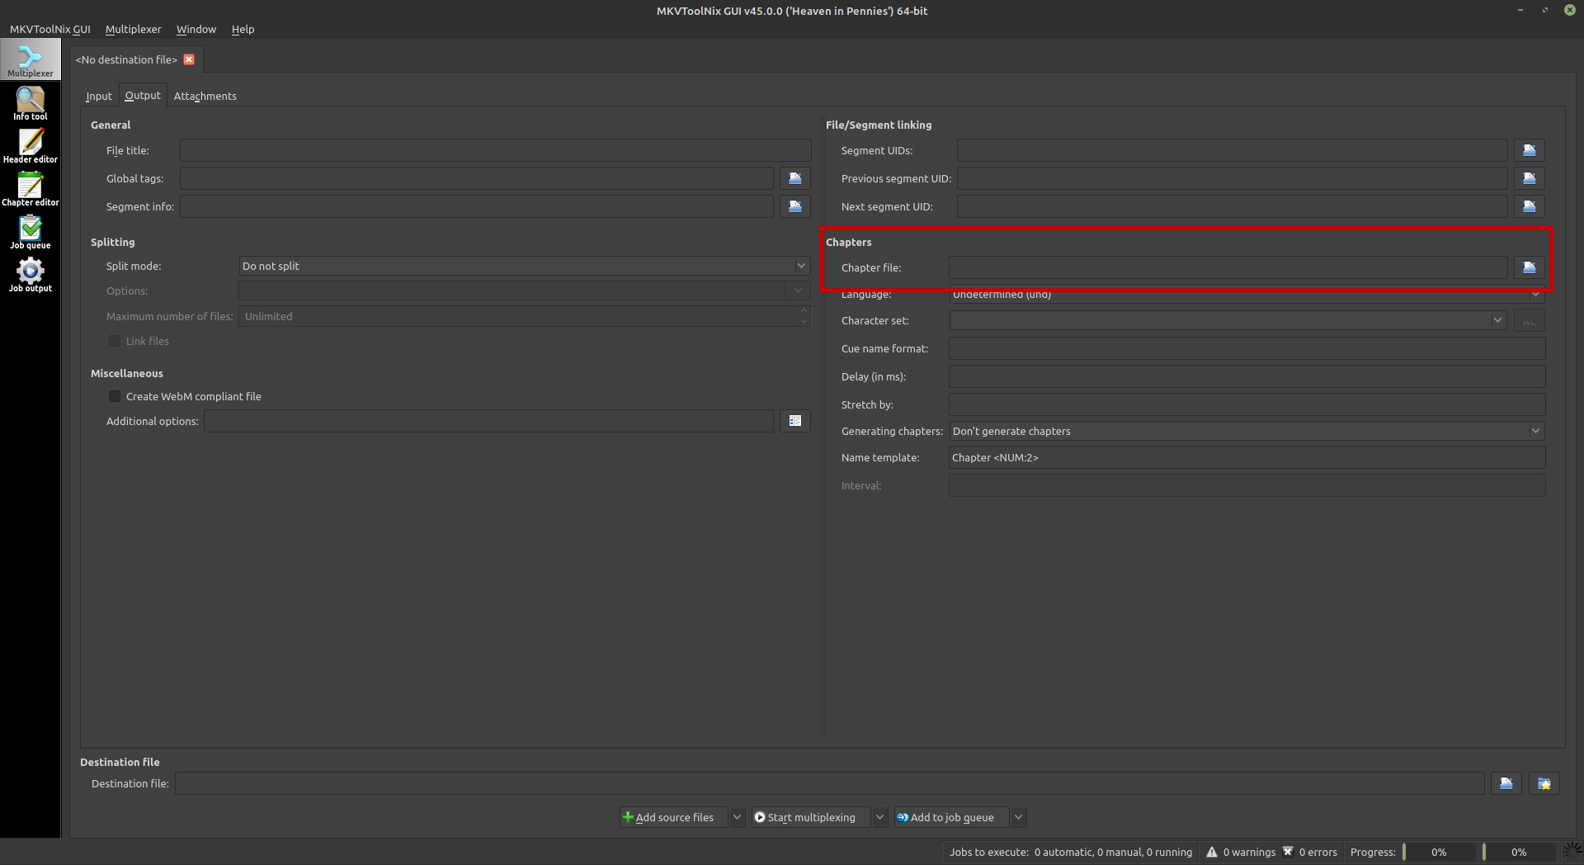
Task: Click the Previous segment UID field
Action: [x=1233, y=178]
